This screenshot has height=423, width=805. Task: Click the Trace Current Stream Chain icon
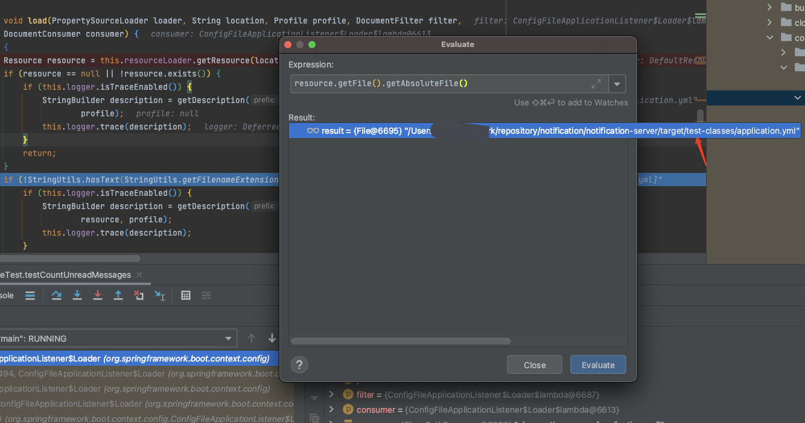(x=206, y=295)
